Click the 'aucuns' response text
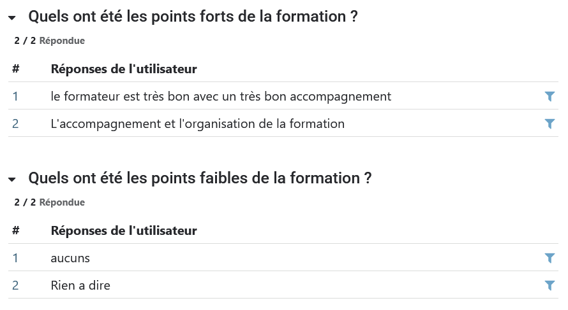568x310 pixels. (x=70, y=258)
